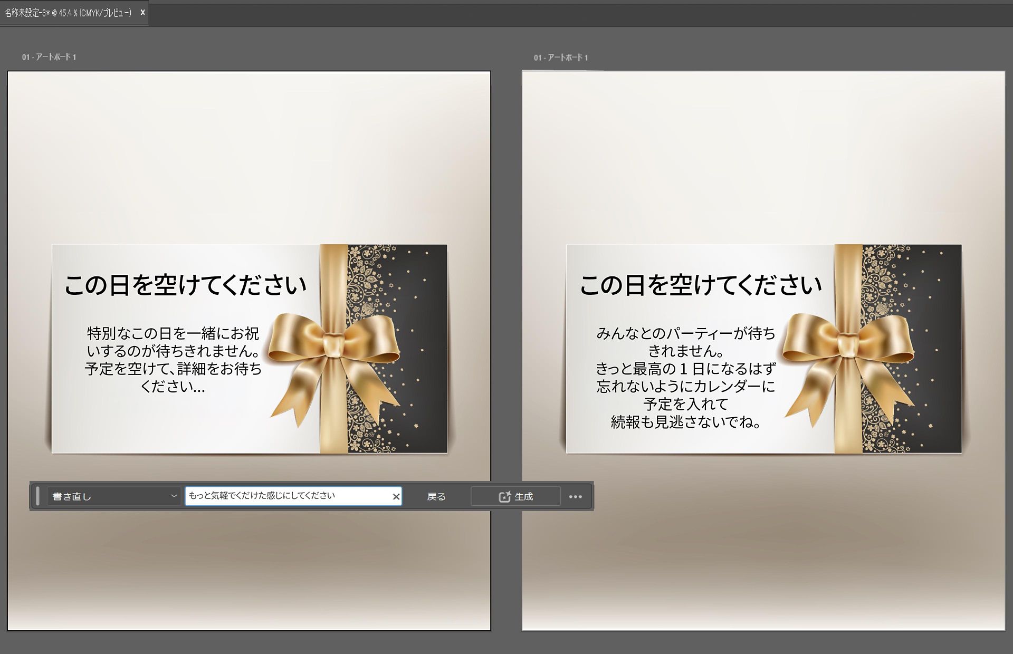Select left artboard body text 特別なこの日を
The image size is (1013, 654).
tap(173, 360)
